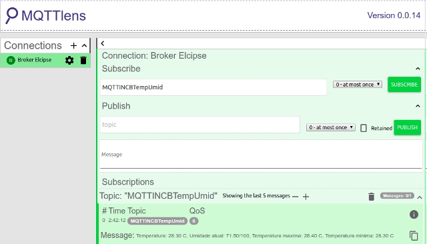
Task: Click the PUBLISH button
Action: [x=407, y=127]
